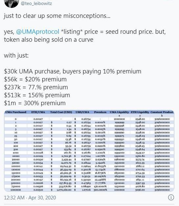Click the "$237k = 77.% premium" text line
The height and width of the screenshot is (206, 179).
(x=36, y=87)
